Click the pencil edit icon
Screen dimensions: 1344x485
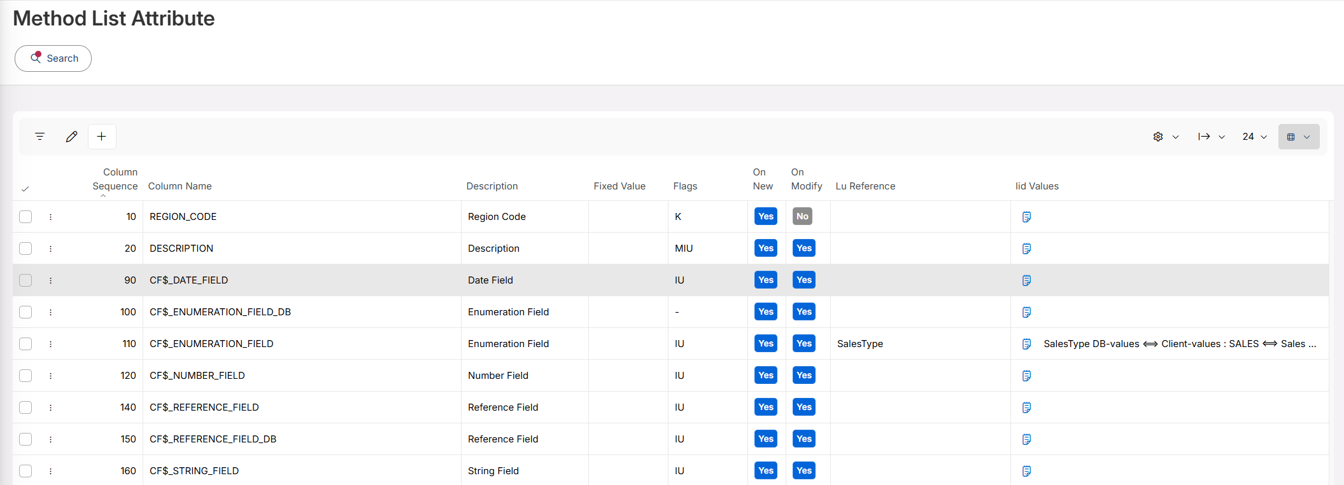[71, 137]
